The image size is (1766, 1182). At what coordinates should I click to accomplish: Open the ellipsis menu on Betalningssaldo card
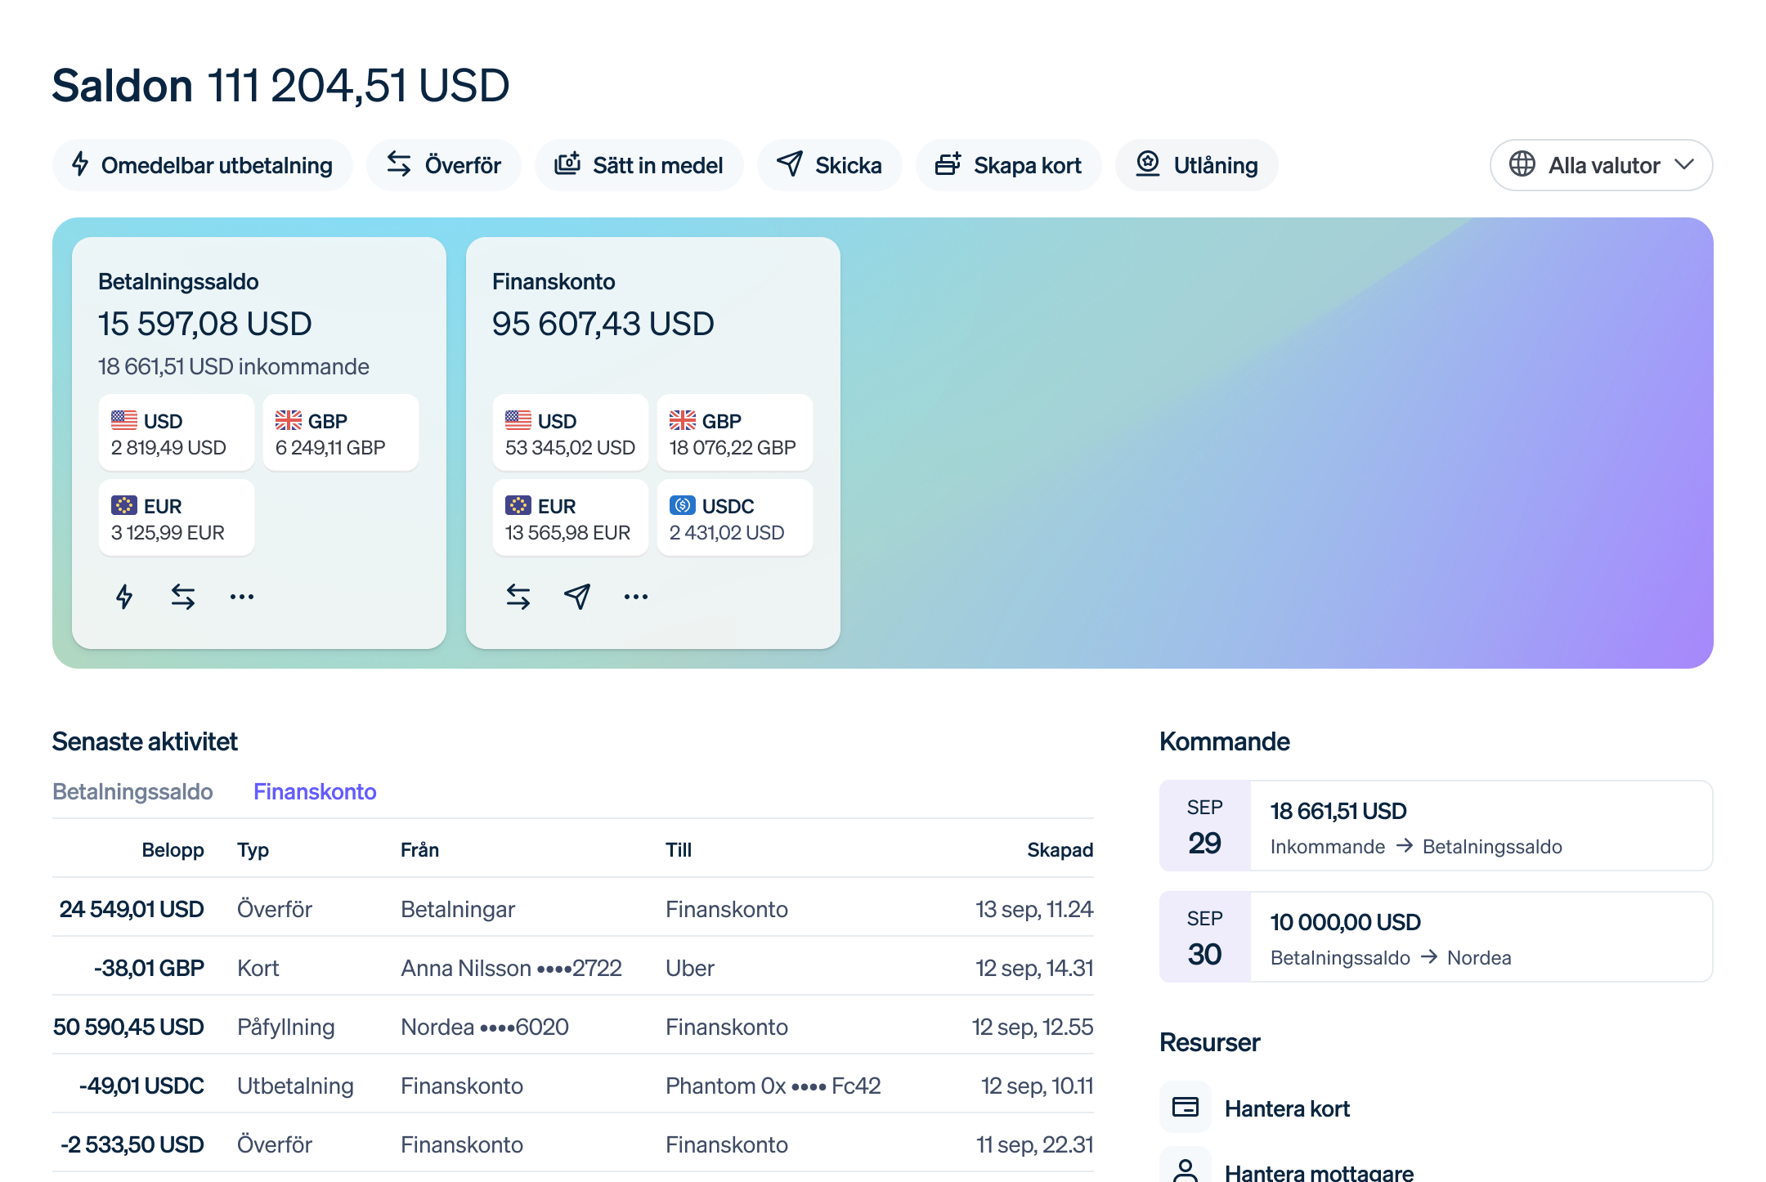[x=241, y=596]
